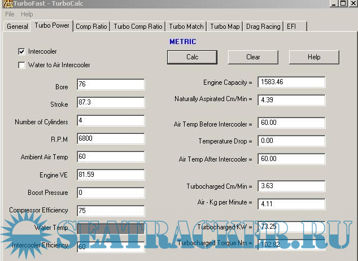
Task: Toggle the Intercooler checkbox
Action: [x=22, y=51]
